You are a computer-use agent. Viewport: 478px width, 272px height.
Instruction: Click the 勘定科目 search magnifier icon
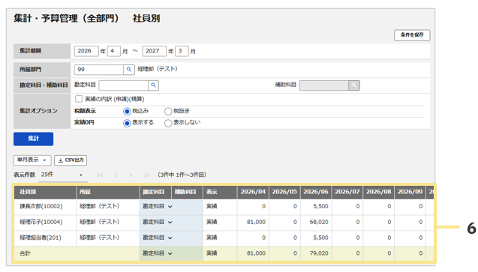(153, 85)
